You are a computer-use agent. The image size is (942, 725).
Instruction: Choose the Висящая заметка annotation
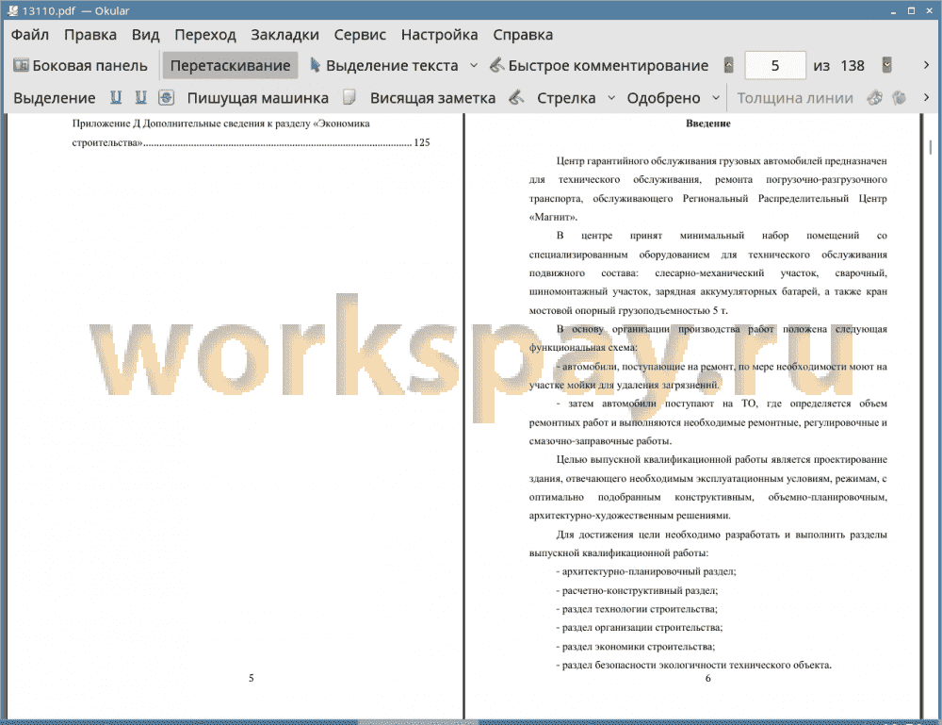[432, 98]
